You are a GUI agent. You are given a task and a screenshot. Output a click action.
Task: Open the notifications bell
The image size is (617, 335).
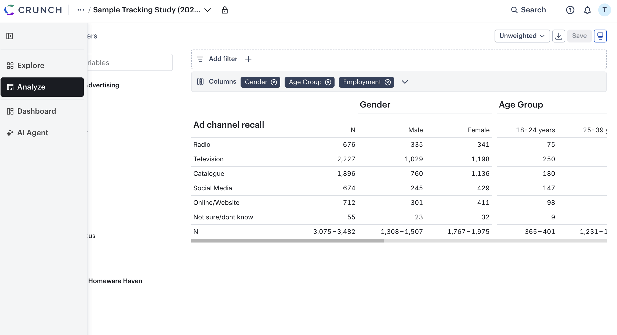tap(587, 10)
